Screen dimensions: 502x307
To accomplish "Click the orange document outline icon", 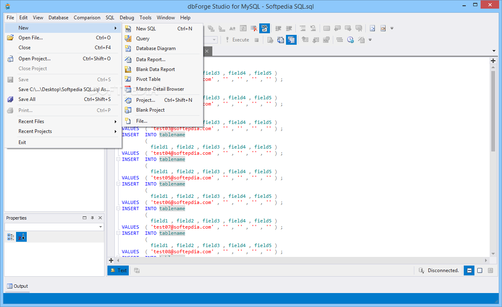I will point(383,28).
